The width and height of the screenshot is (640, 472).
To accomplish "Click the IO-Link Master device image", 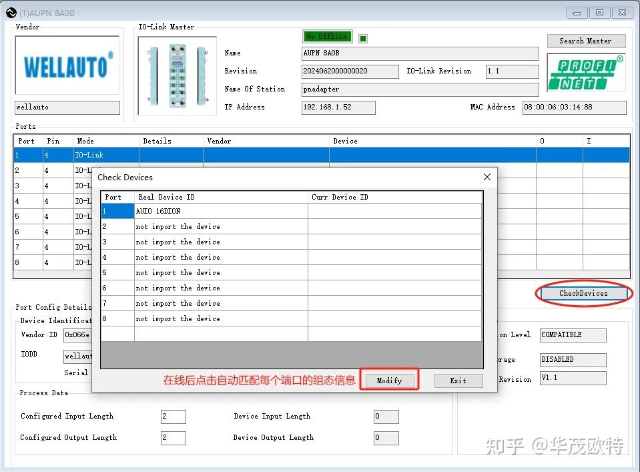I will point(177,76).
